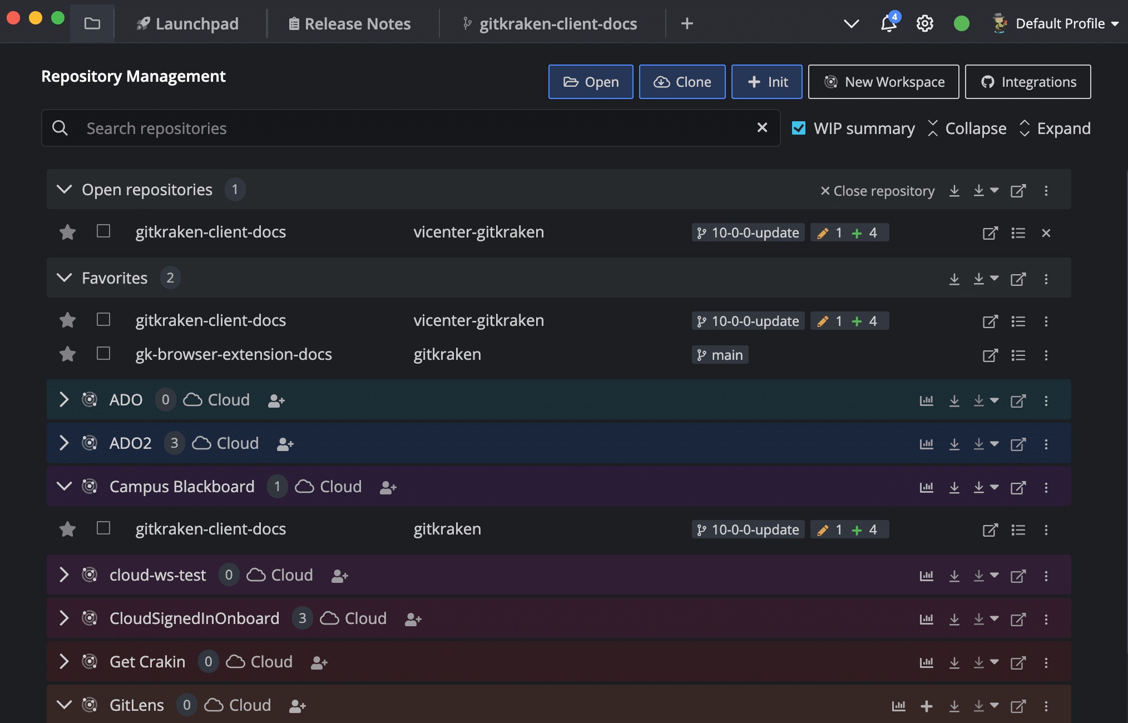Image resolution: width=1128 pixels, height=723 pixels.
Task: Tick the gk-browser-extension-docs checkbox
Action: tap(103, 353)
